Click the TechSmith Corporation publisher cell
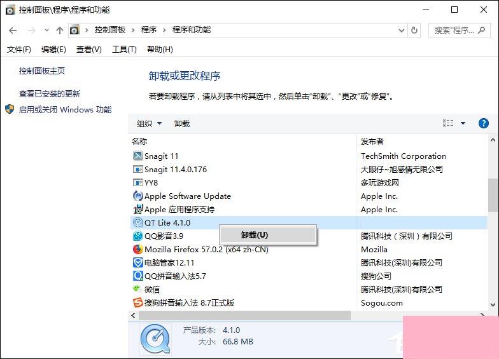 (x=404, y=156)
